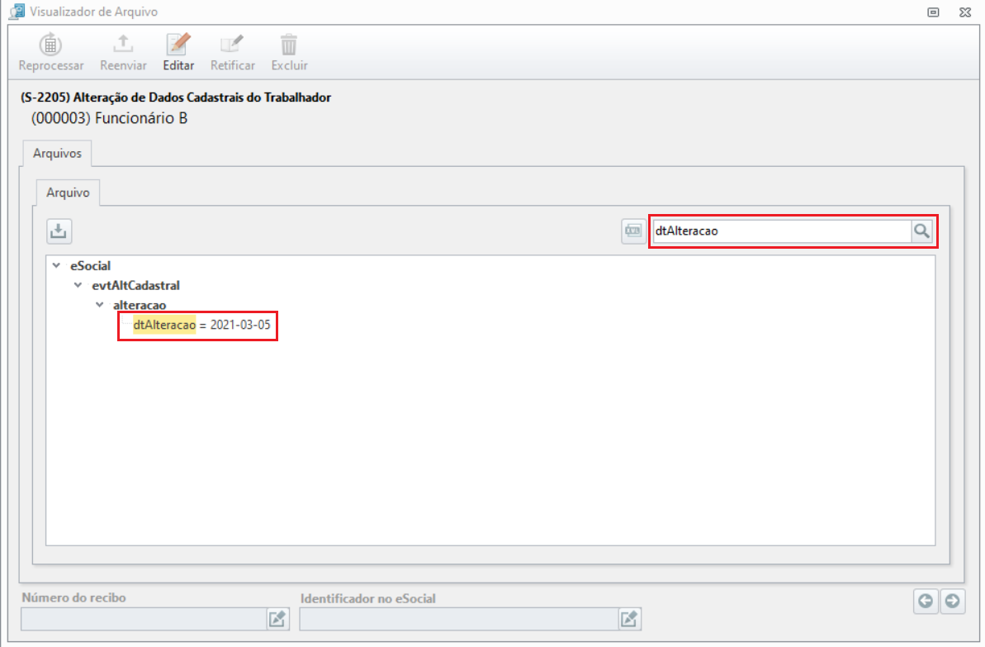Close the Visualizador de Arquivo window
Viewport: 985px width, 647px height.
965,12
